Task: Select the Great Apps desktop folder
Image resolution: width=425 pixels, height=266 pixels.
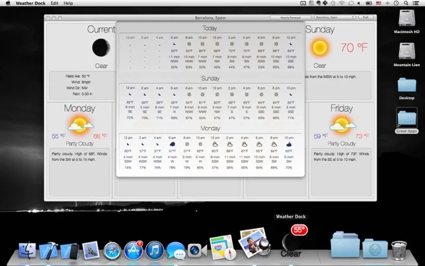Action: click(406, 120)
